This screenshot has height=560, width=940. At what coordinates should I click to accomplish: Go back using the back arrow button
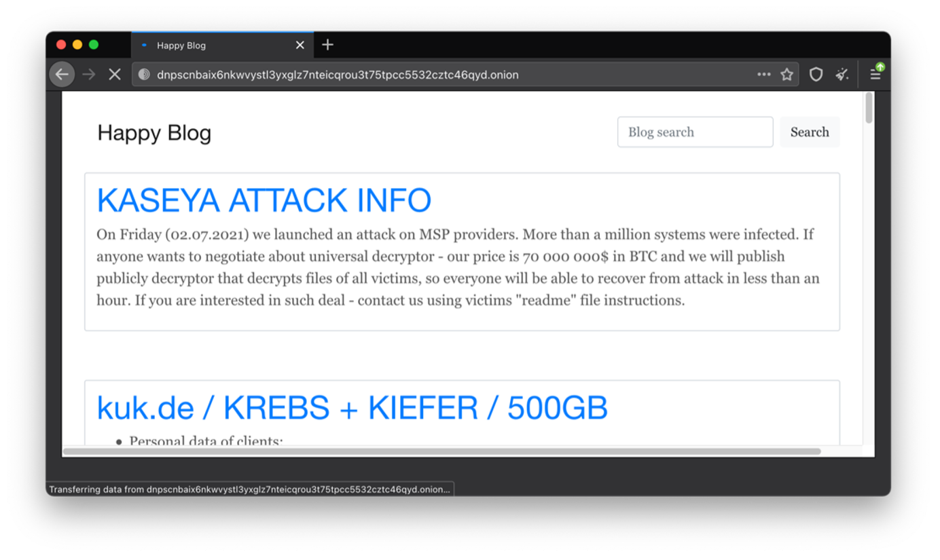(x=62, y=75)
